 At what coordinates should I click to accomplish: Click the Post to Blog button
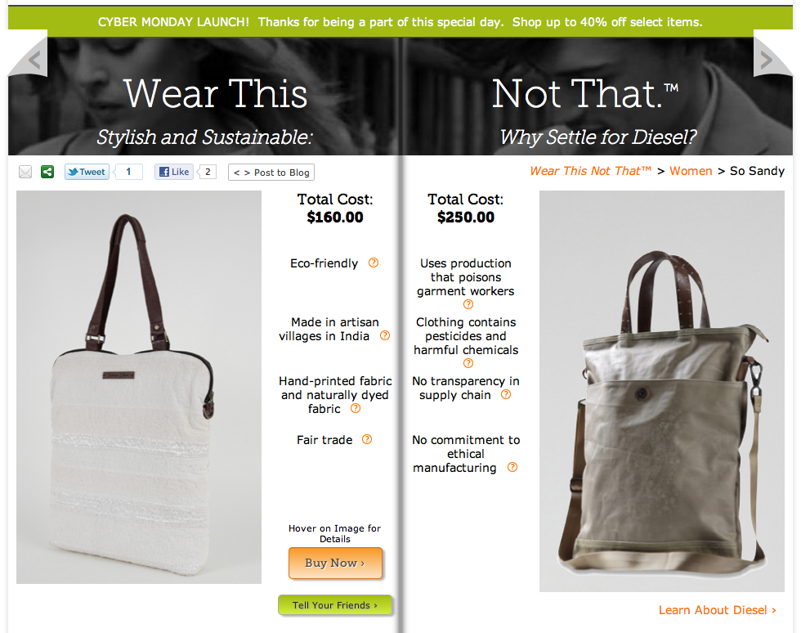coord(271,173)
